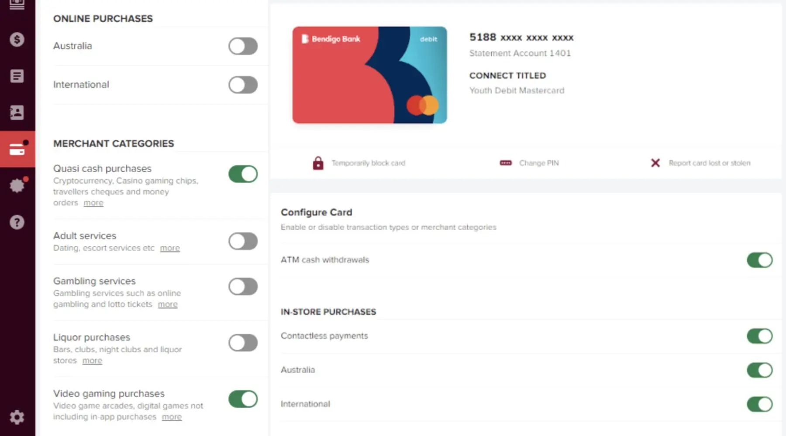Screen dimensions: 786x436
Task: Expand 'more' under Quasi cash purchases
Action: pyautogui.click(x=93, y=203)
